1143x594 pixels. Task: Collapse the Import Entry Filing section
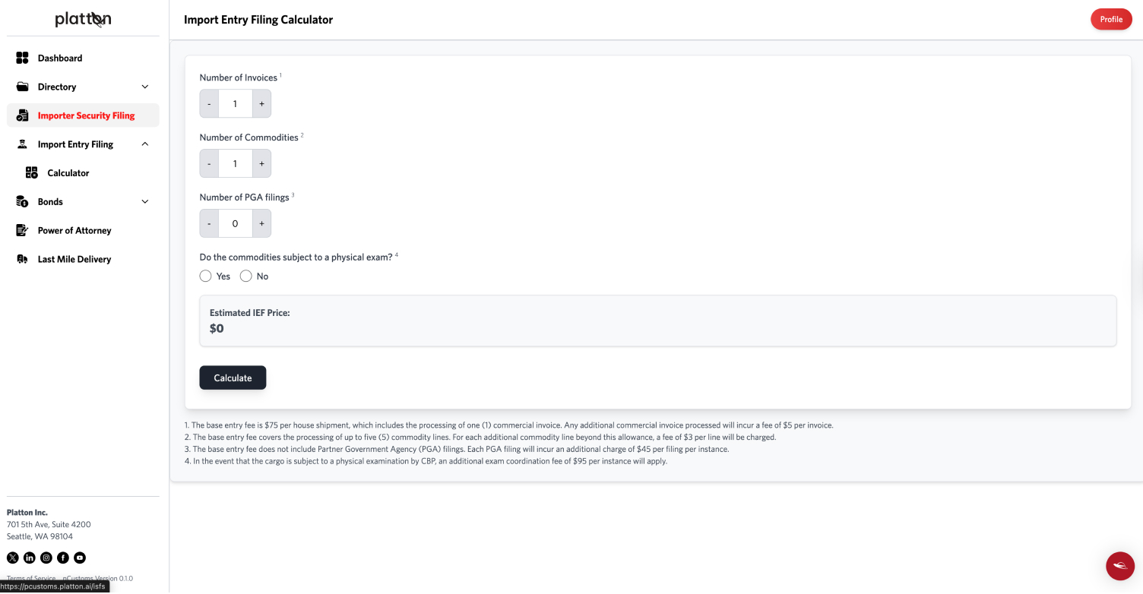(x=145, y=144)
